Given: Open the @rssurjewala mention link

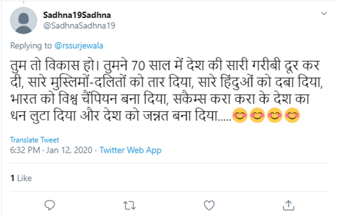Looking at the screenshot, I should (x=79, y=46).
